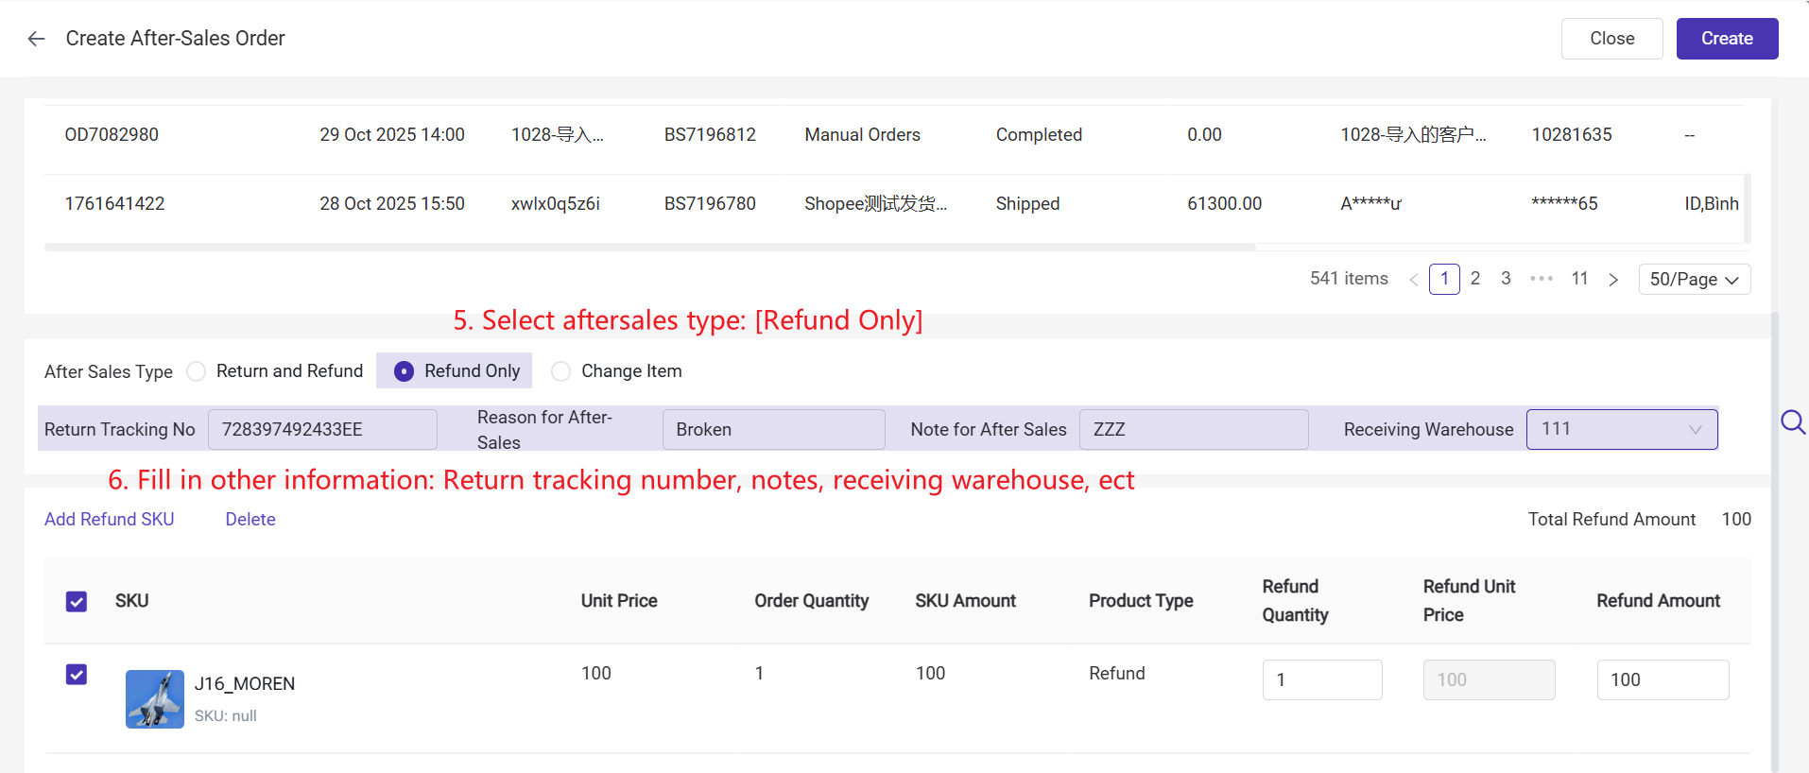Screen dimensions: 1809x773
Task: Click the Refund Quantity input field
Action: (1321, 680)
